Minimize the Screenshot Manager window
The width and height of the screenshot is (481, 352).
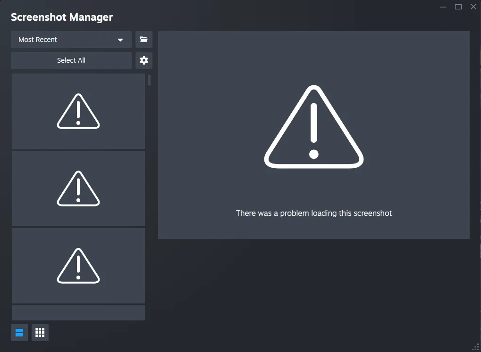coord(443,7)
